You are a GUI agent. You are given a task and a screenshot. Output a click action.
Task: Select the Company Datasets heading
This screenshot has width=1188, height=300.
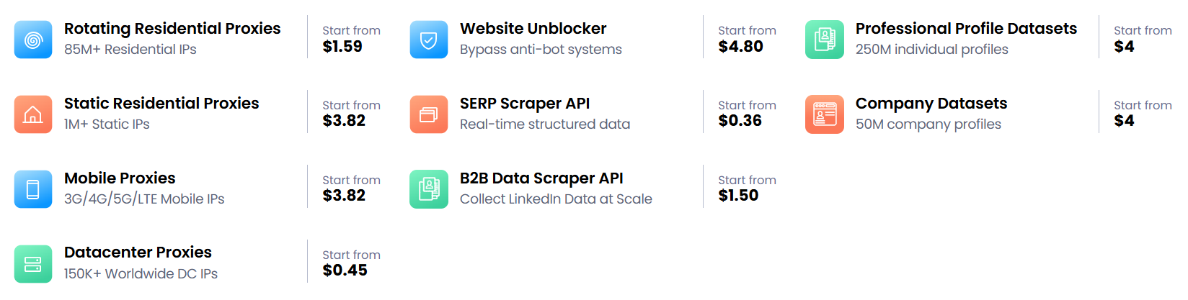click(931, 104)
